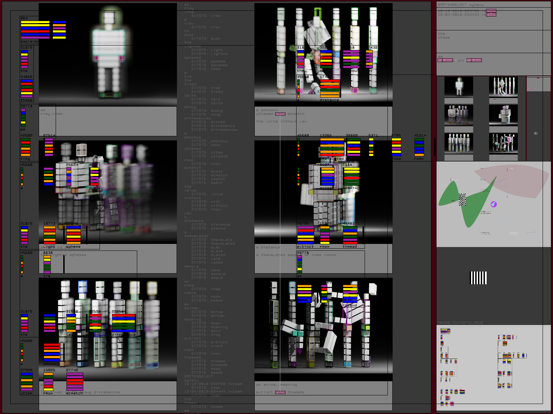Image resolution: width=553 pixels, height=414 pixels.
Task: Select 'EXISTS : dust' in the word list
Action: [206, 39]
